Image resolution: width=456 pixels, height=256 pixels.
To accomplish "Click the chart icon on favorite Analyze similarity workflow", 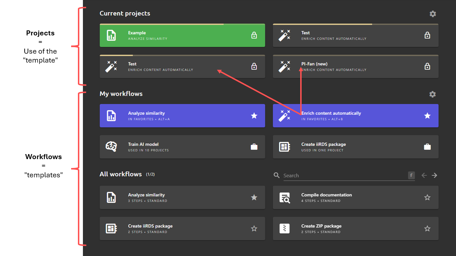I will (x=111, y=116).
